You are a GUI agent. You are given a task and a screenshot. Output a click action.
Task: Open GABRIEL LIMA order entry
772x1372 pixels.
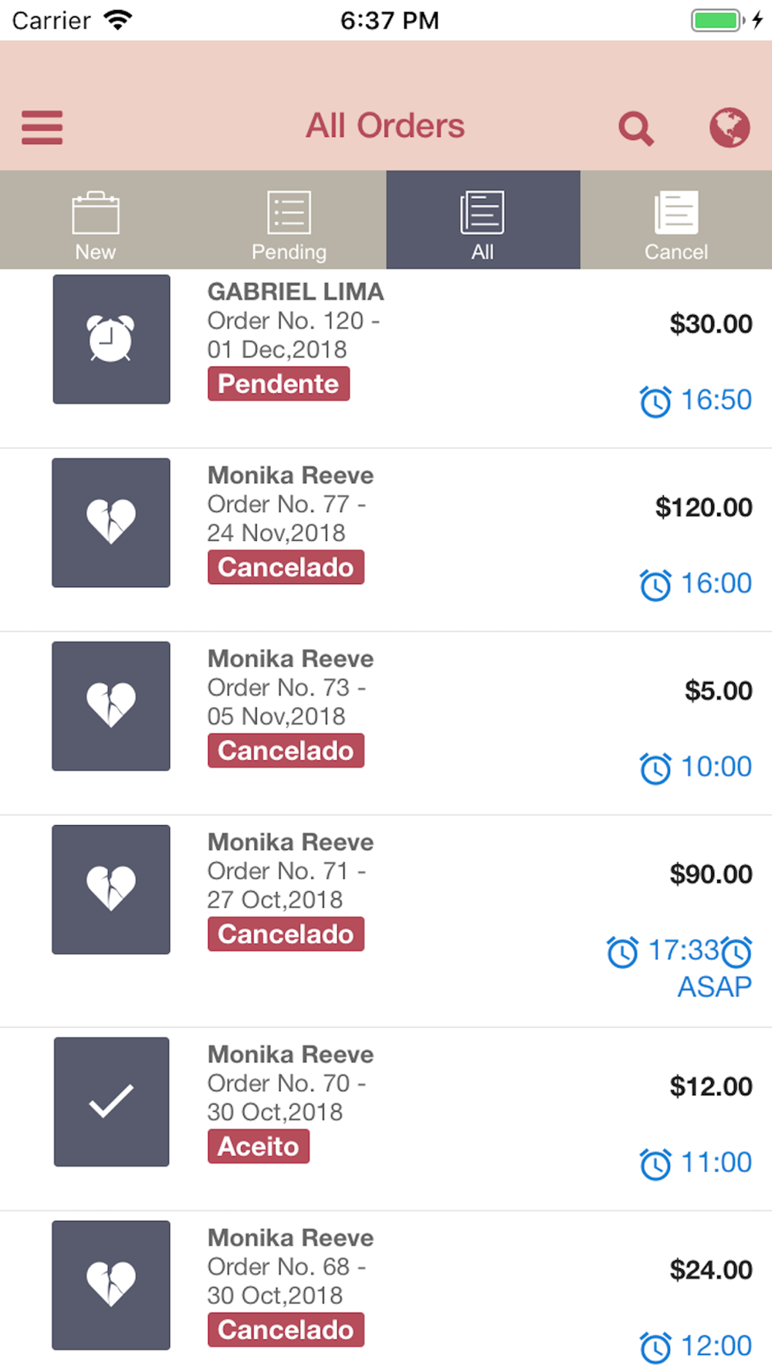(x=386, y=358)
